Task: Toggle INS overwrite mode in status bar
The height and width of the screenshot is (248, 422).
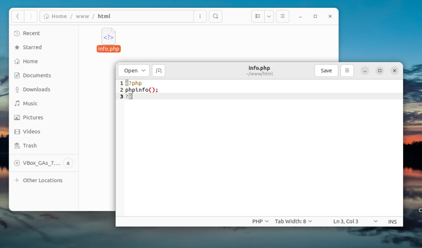Action: point(392,221)
